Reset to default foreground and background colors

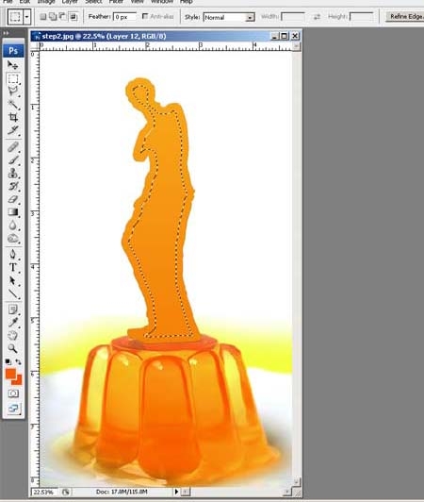click(x=8, y=362)
